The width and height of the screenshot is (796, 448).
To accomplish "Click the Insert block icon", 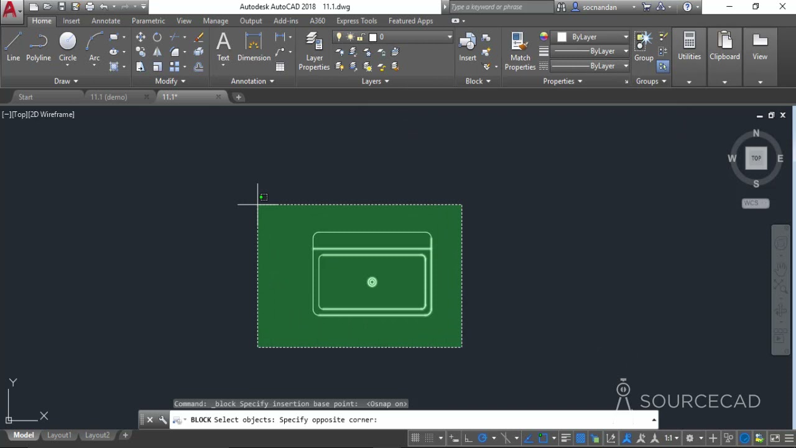I will (468, 47).
